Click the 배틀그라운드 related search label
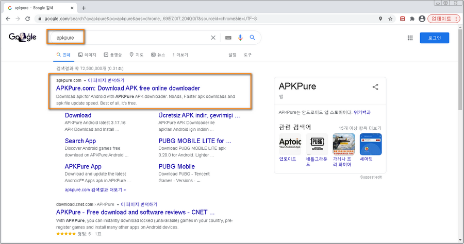Screen dimensions: 464x244 pos(317,162)
